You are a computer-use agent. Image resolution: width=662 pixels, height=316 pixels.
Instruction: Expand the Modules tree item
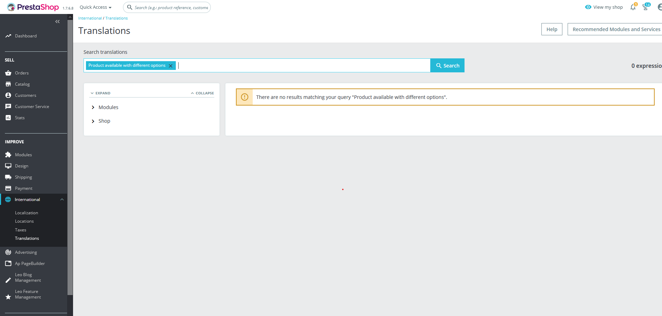[x=93, y=107]
